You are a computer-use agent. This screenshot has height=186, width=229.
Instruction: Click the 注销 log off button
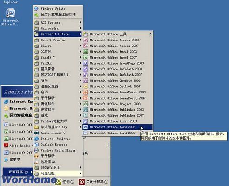(65, 182)
